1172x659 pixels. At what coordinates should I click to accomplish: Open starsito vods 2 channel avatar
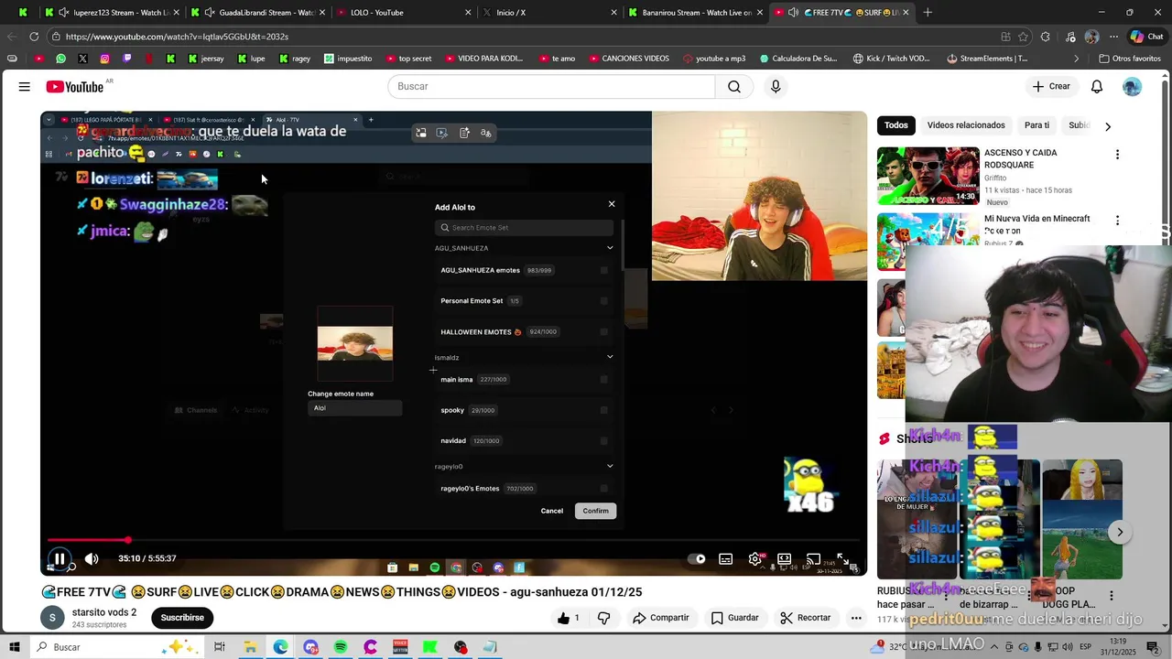tap(52, 618)
